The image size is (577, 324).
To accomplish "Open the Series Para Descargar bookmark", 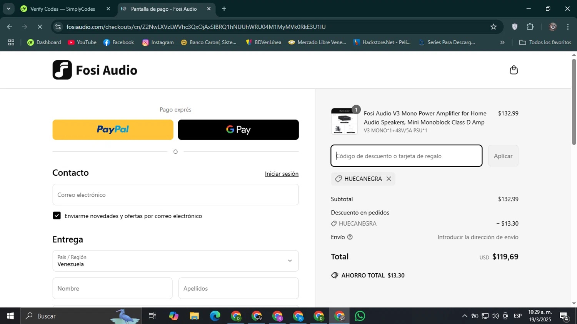I will coord(447,42).
